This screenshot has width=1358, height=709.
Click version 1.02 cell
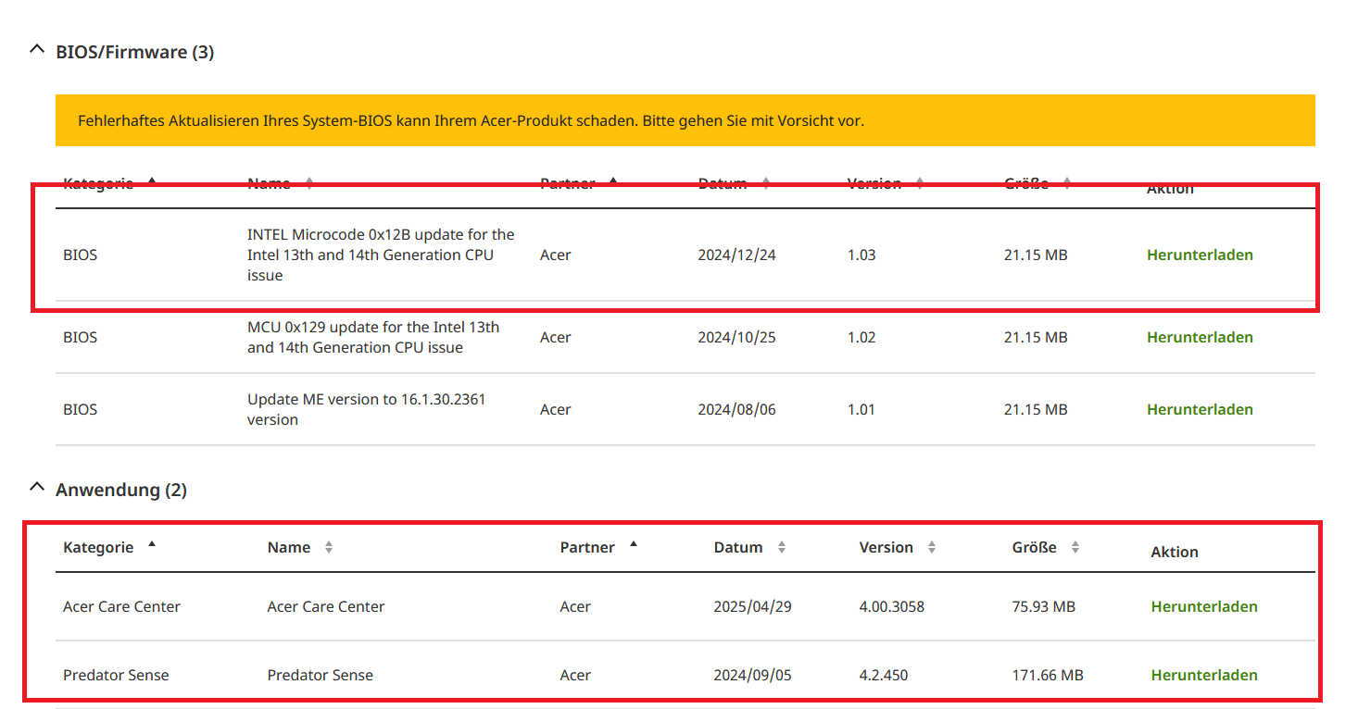[x=861, y=337]
